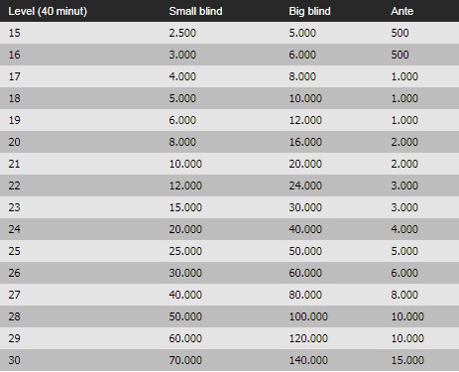Click ante 8.000 in level 27
Viewport: 459px width, 372px height.
coord(404,295)
